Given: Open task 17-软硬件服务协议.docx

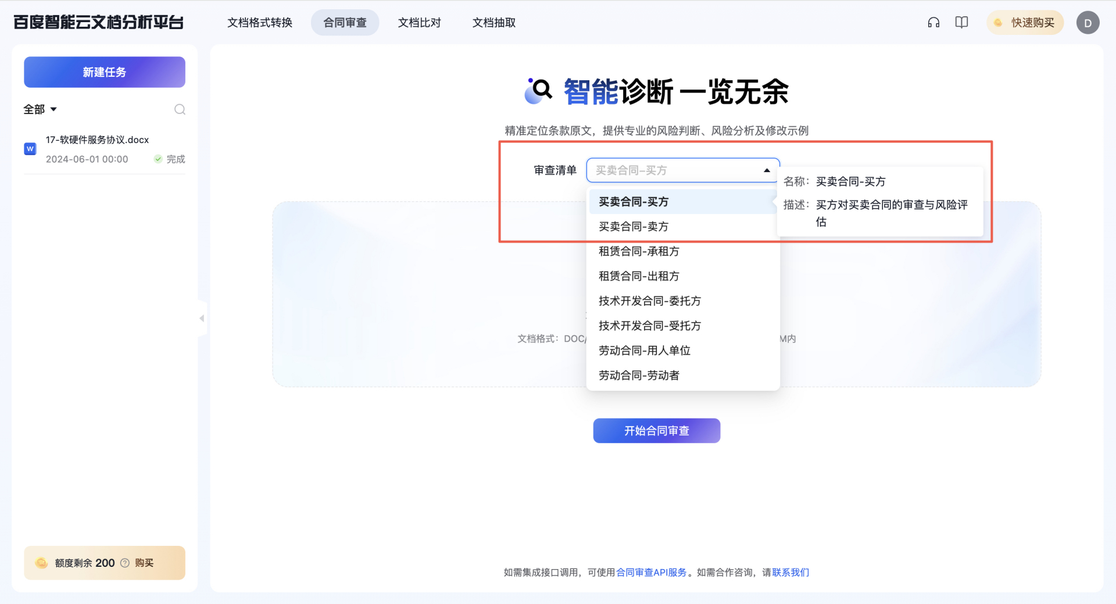Looking at the screenshot, I should [x=105, y=149].
